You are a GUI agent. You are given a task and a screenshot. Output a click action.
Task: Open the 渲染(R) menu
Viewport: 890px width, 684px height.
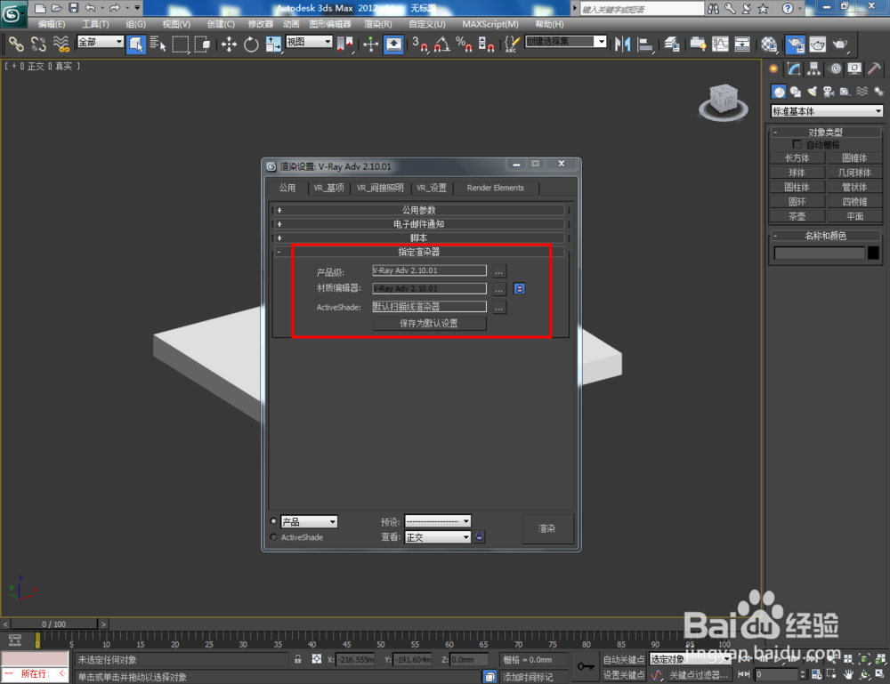[x=378, y=24]
